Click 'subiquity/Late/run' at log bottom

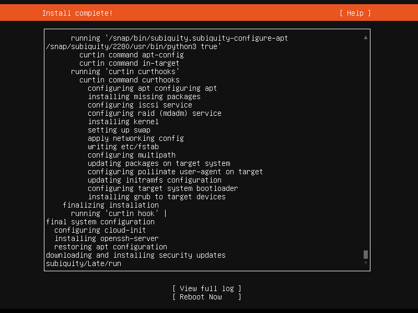click(84, 263)
